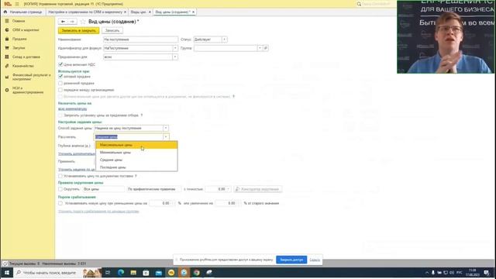The height and width of the screenshot is (279, 496).
Task: Open the Группа dropdown arrow
Action: point(260,48)
